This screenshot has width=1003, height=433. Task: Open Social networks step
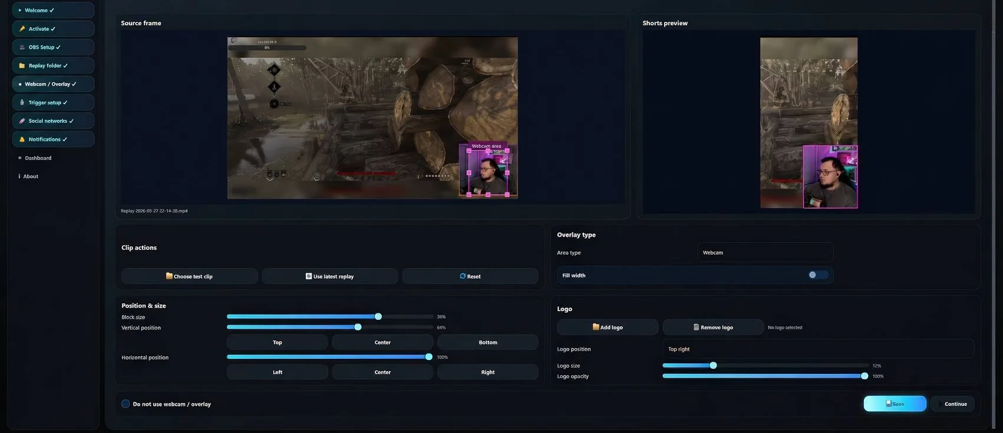[53, 121]
